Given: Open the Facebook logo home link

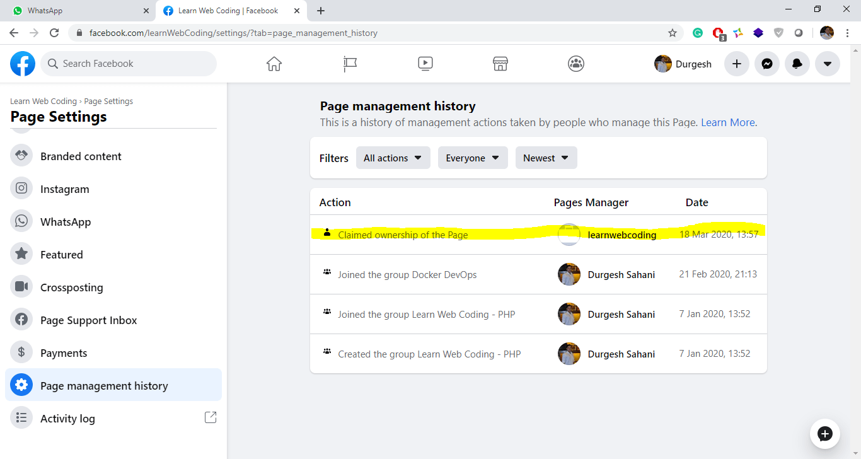Looking at the screenshot, I should click(x=23, y=64).
